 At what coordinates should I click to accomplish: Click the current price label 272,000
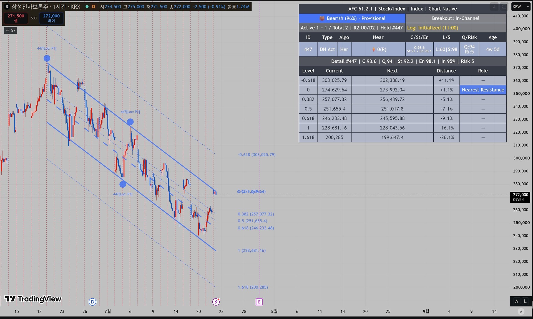click(x=520, y=197)
